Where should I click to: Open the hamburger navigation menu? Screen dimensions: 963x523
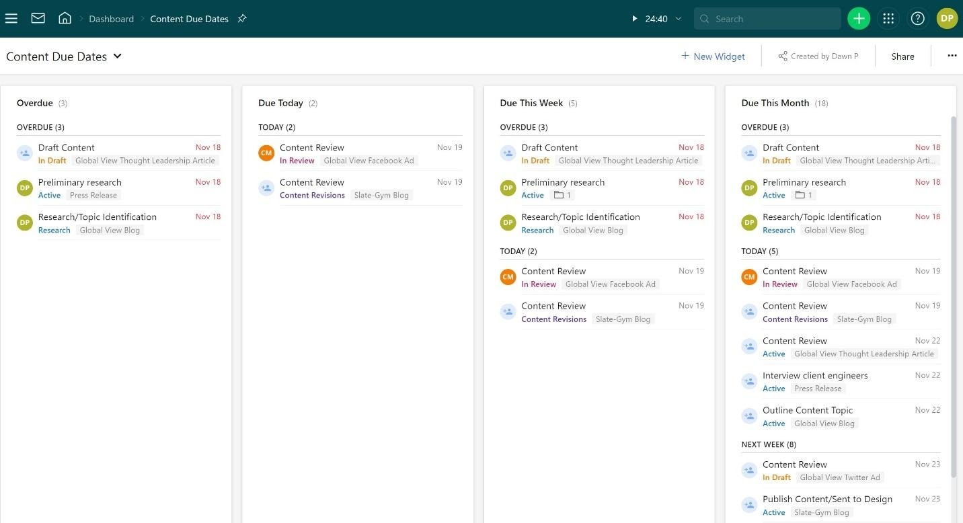pyautogui.click(x=11, y=19)
